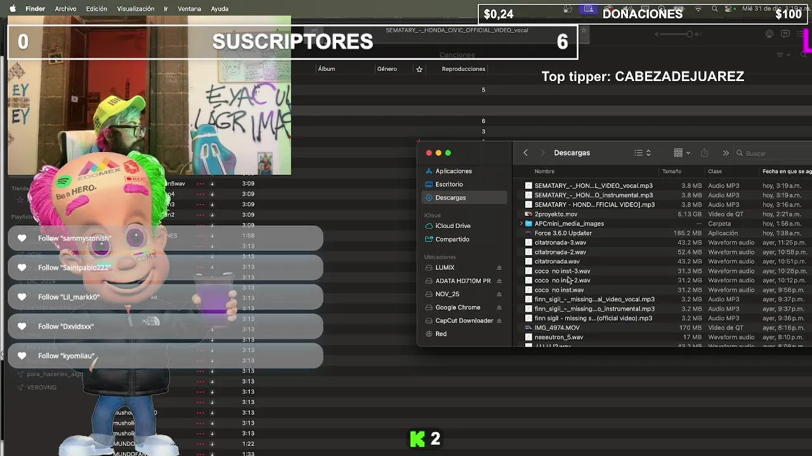
Task: Click the Force 3.6.0 Updater app icon
Action: (x=528, y=233)
